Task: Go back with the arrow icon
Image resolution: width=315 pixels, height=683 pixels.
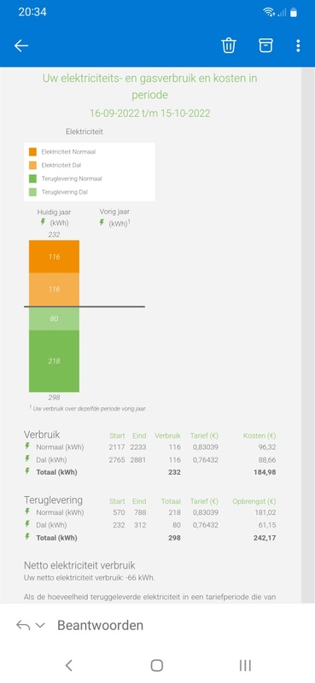Action: pos(20,46)
